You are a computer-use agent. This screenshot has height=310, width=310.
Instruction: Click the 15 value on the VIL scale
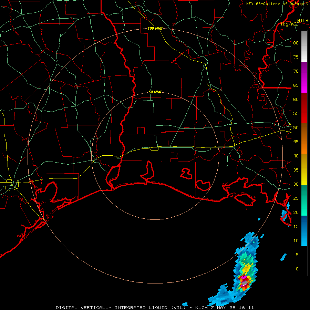[x=296, y=227]
